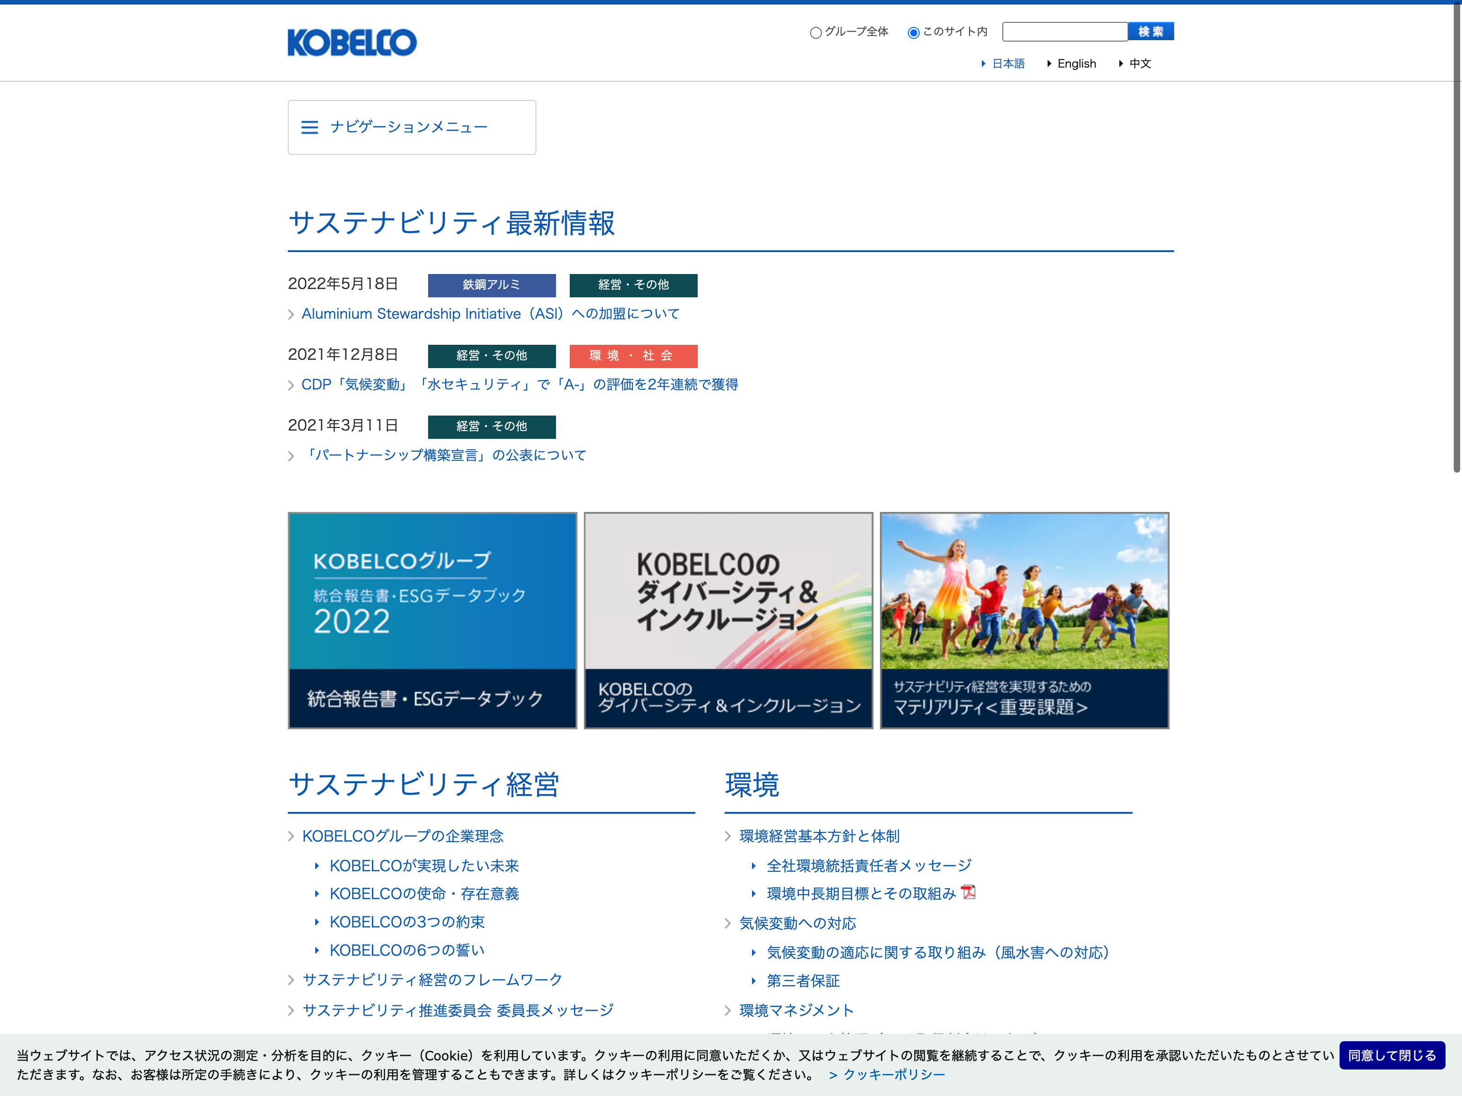Click the KOBELCO logo
Viewport: 1462px width, 1096px height.
352,42
